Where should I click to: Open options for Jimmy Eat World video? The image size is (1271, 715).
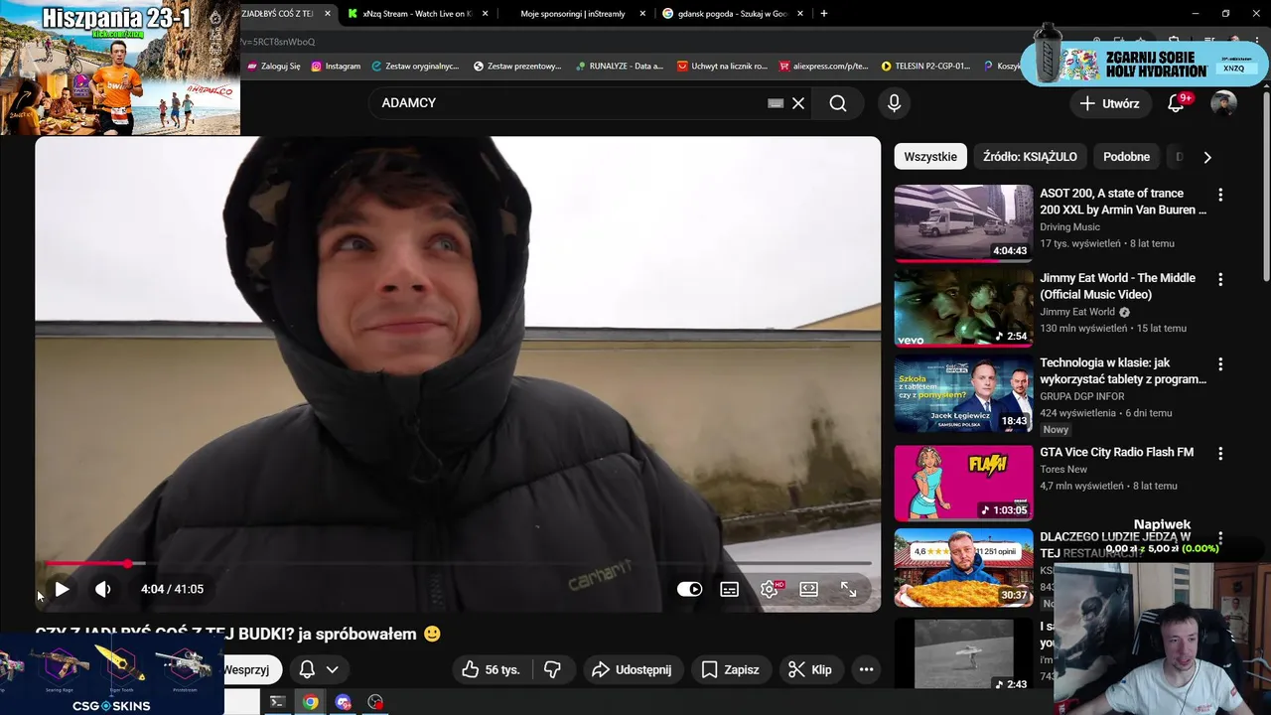[x=1220, y=280]
